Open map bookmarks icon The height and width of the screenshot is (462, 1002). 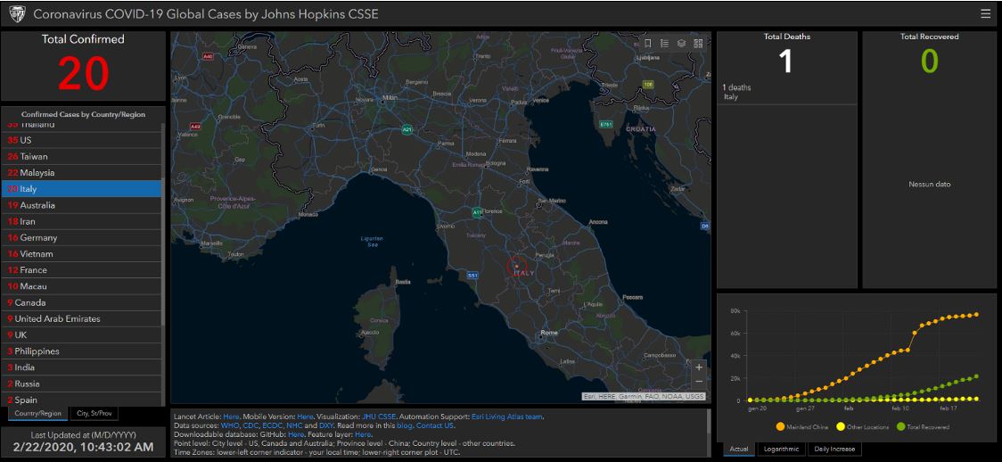(x=648, y=43)
